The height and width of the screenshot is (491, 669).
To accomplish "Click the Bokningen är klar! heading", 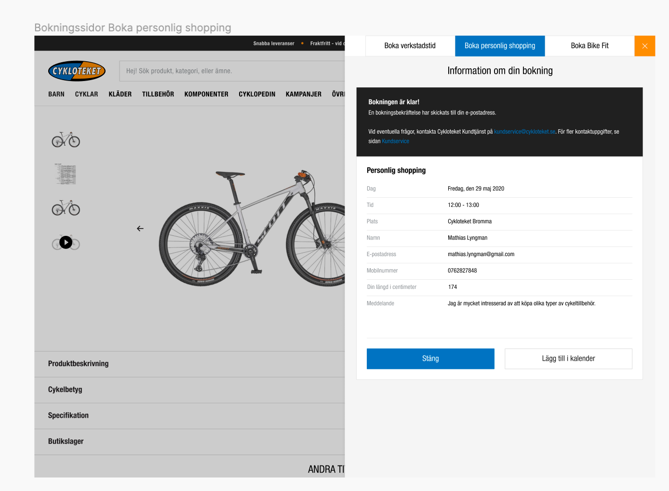I will (394, 102).
